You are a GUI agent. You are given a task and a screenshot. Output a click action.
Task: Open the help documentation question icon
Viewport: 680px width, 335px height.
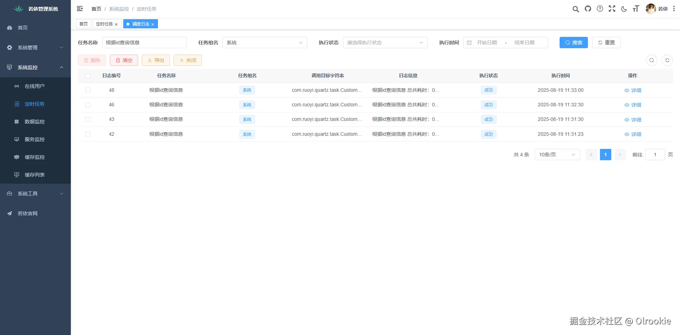click(x=600, y=9)
